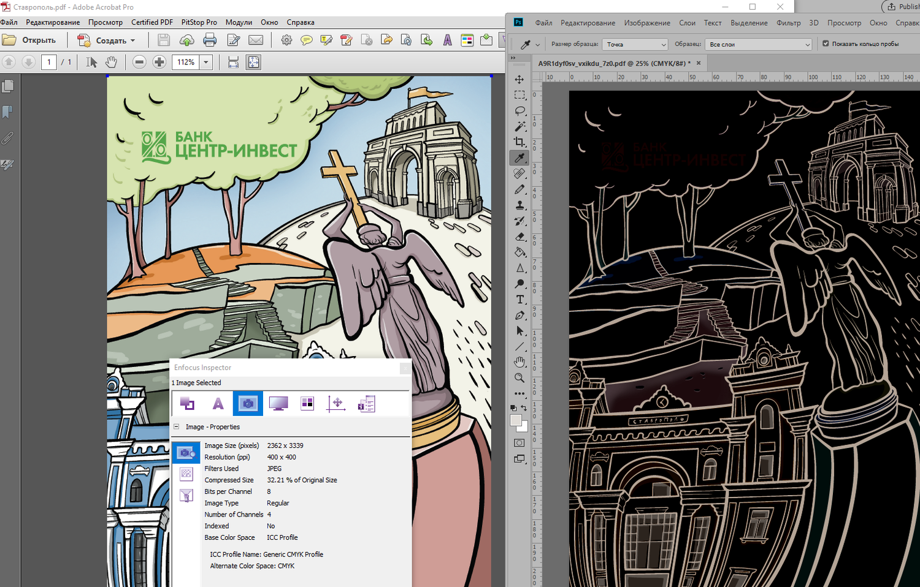Open the screen mode switcher in Photoshop

[x=519, y=458]
